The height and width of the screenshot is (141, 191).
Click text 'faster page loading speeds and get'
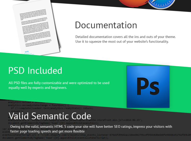pyautogui.click(x=36, y=131)
